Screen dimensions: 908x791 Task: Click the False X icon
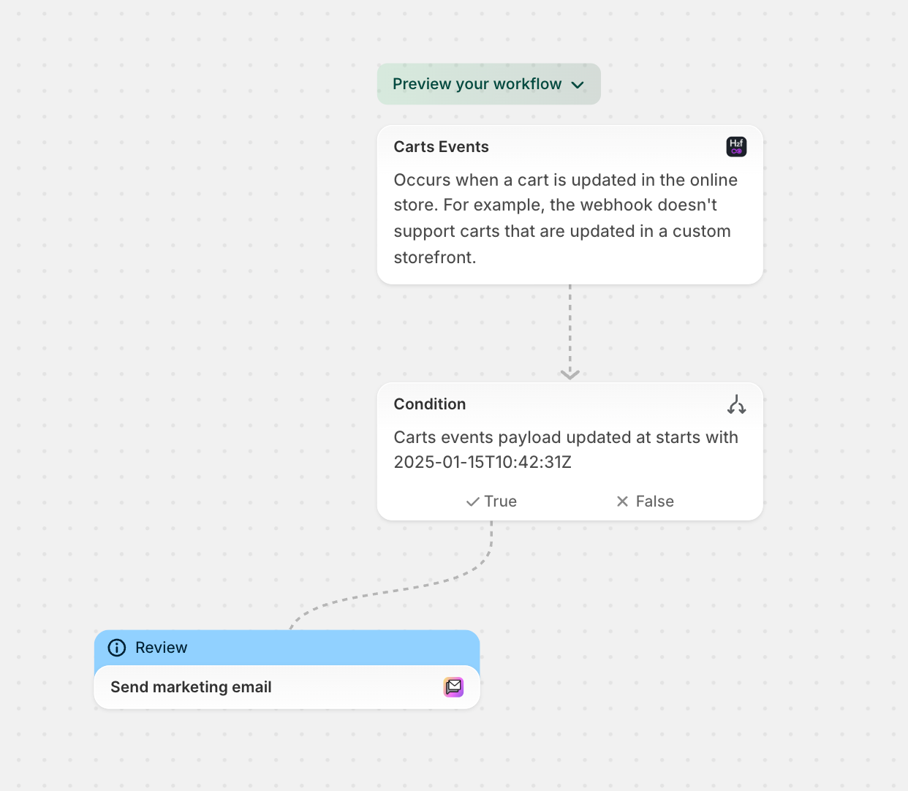pyautogui.click(x=622, y=502)
